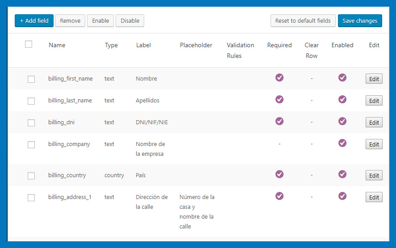Tick the select-all checkbox in table header
396x248 pixels.
pyautogui.click(x=29, y=45)
